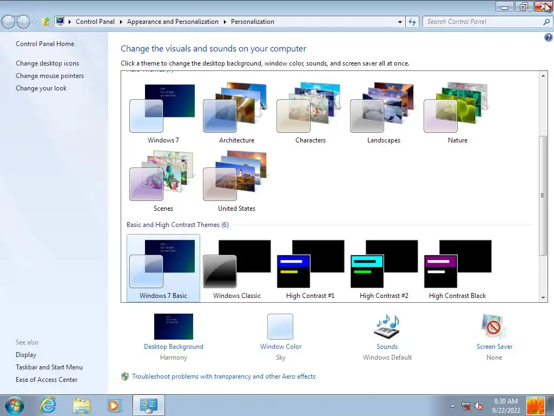Screen dimensions: 554x416
Task: Click the search magnifier icon
Action: pyautogui.click(x=546, y=22)
